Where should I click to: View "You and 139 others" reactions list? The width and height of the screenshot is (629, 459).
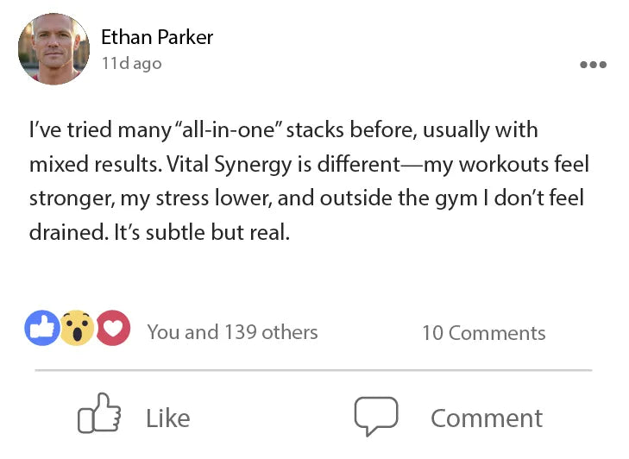click(x=232, y=332)
